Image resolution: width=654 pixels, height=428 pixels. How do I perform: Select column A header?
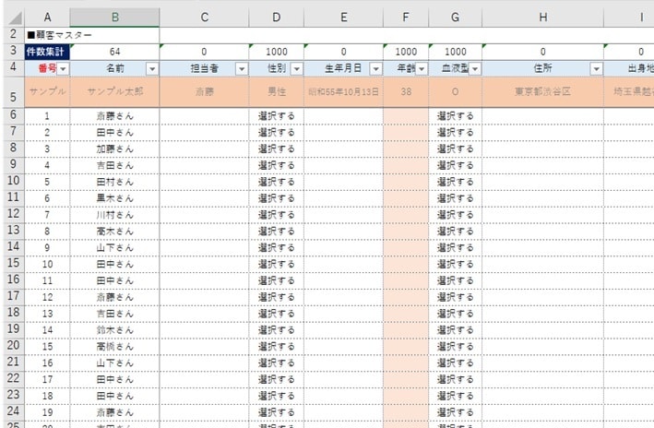point(47,18)
